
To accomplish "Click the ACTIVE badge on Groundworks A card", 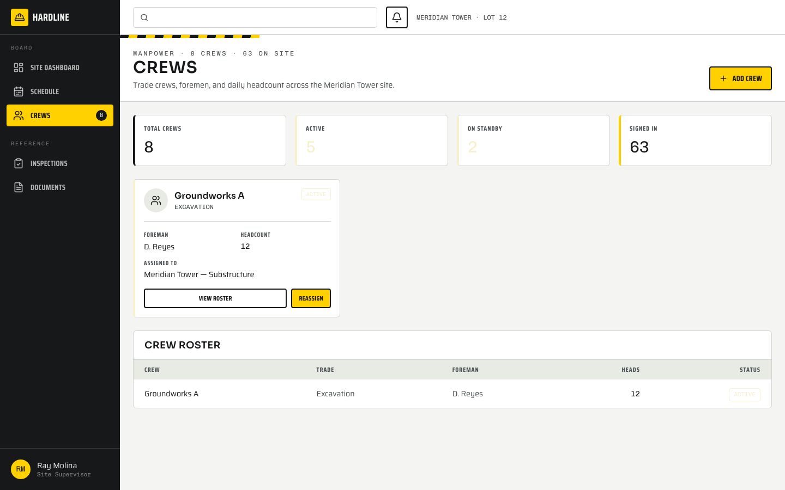I will [316, 194].
